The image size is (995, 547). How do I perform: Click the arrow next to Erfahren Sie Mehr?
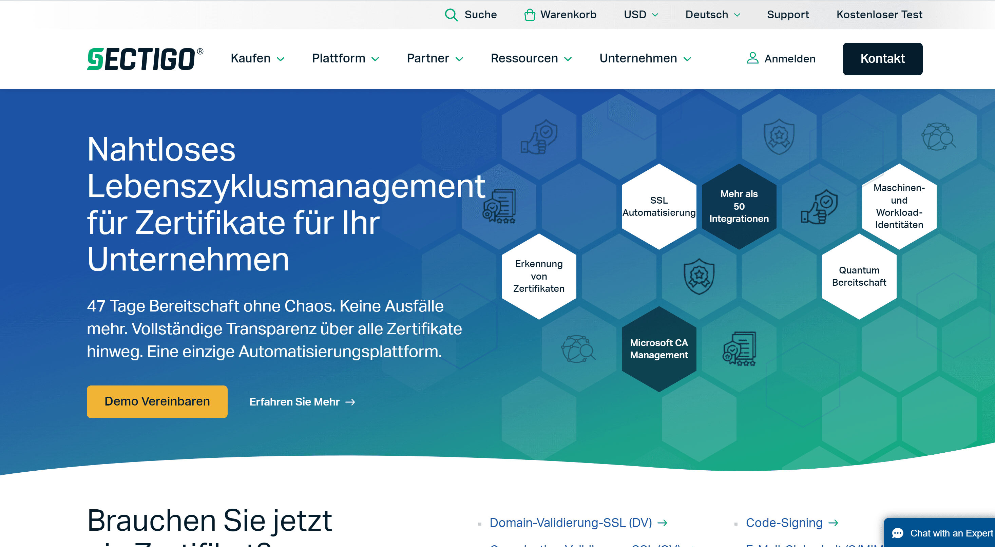tap(350, 402)
